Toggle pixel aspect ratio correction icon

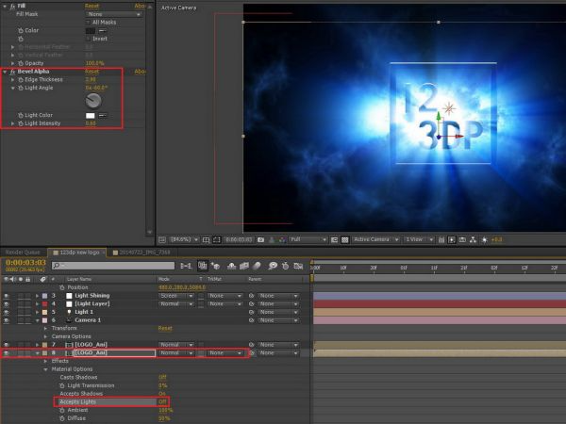point(441,239)
